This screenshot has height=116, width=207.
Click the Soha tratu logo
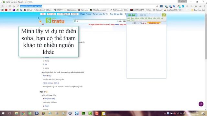click(55, 21)
